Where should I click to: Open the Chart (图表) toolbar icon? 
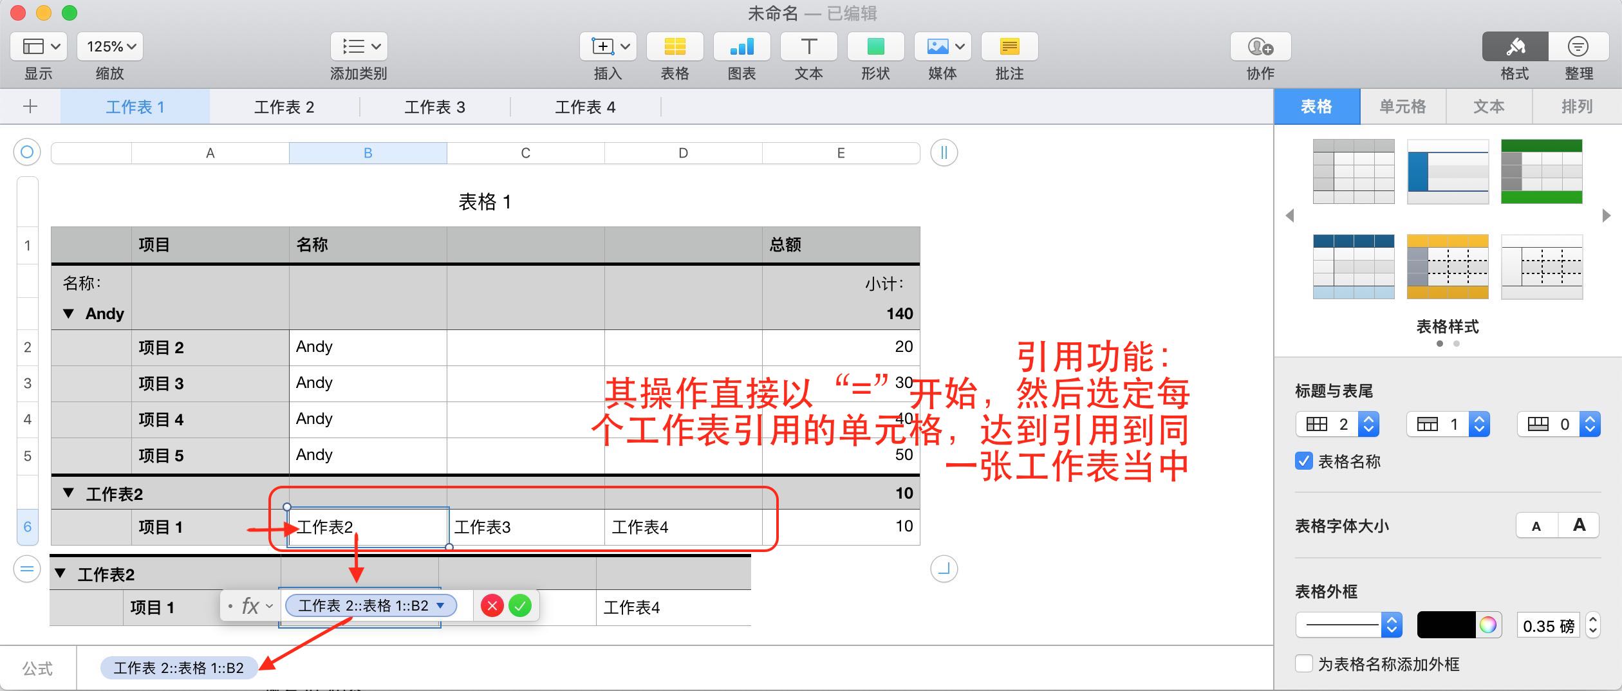click(x=741, y=46)
